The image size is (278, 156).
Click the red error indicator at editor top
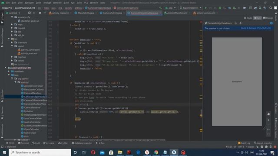click(x=201, y=22)
